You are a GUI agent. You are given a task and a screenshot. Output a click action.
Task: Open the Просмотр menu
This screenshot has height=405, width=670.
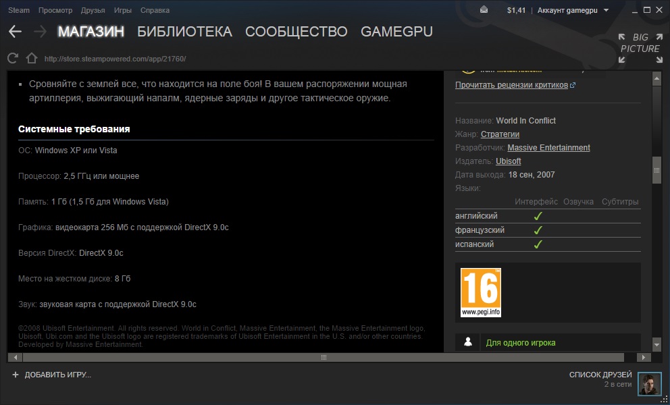(55, 10)
